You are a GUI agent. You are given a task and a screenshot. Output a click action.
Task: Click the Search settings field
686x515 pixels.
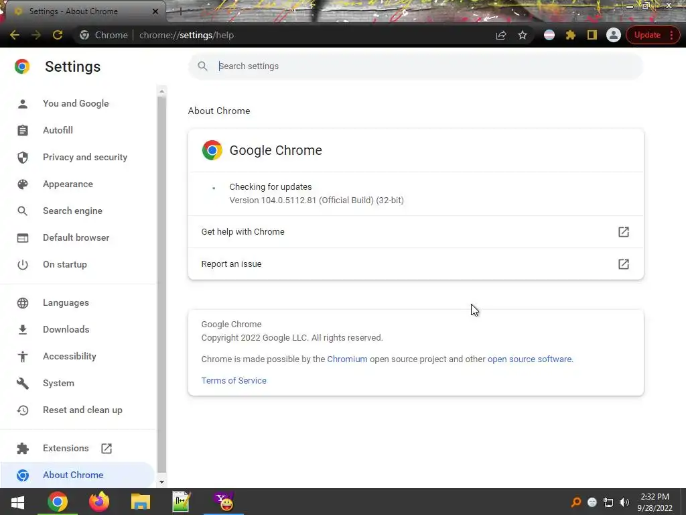coord(415,66)
